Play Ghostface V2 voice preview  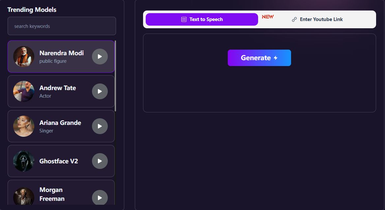(100, 161)
